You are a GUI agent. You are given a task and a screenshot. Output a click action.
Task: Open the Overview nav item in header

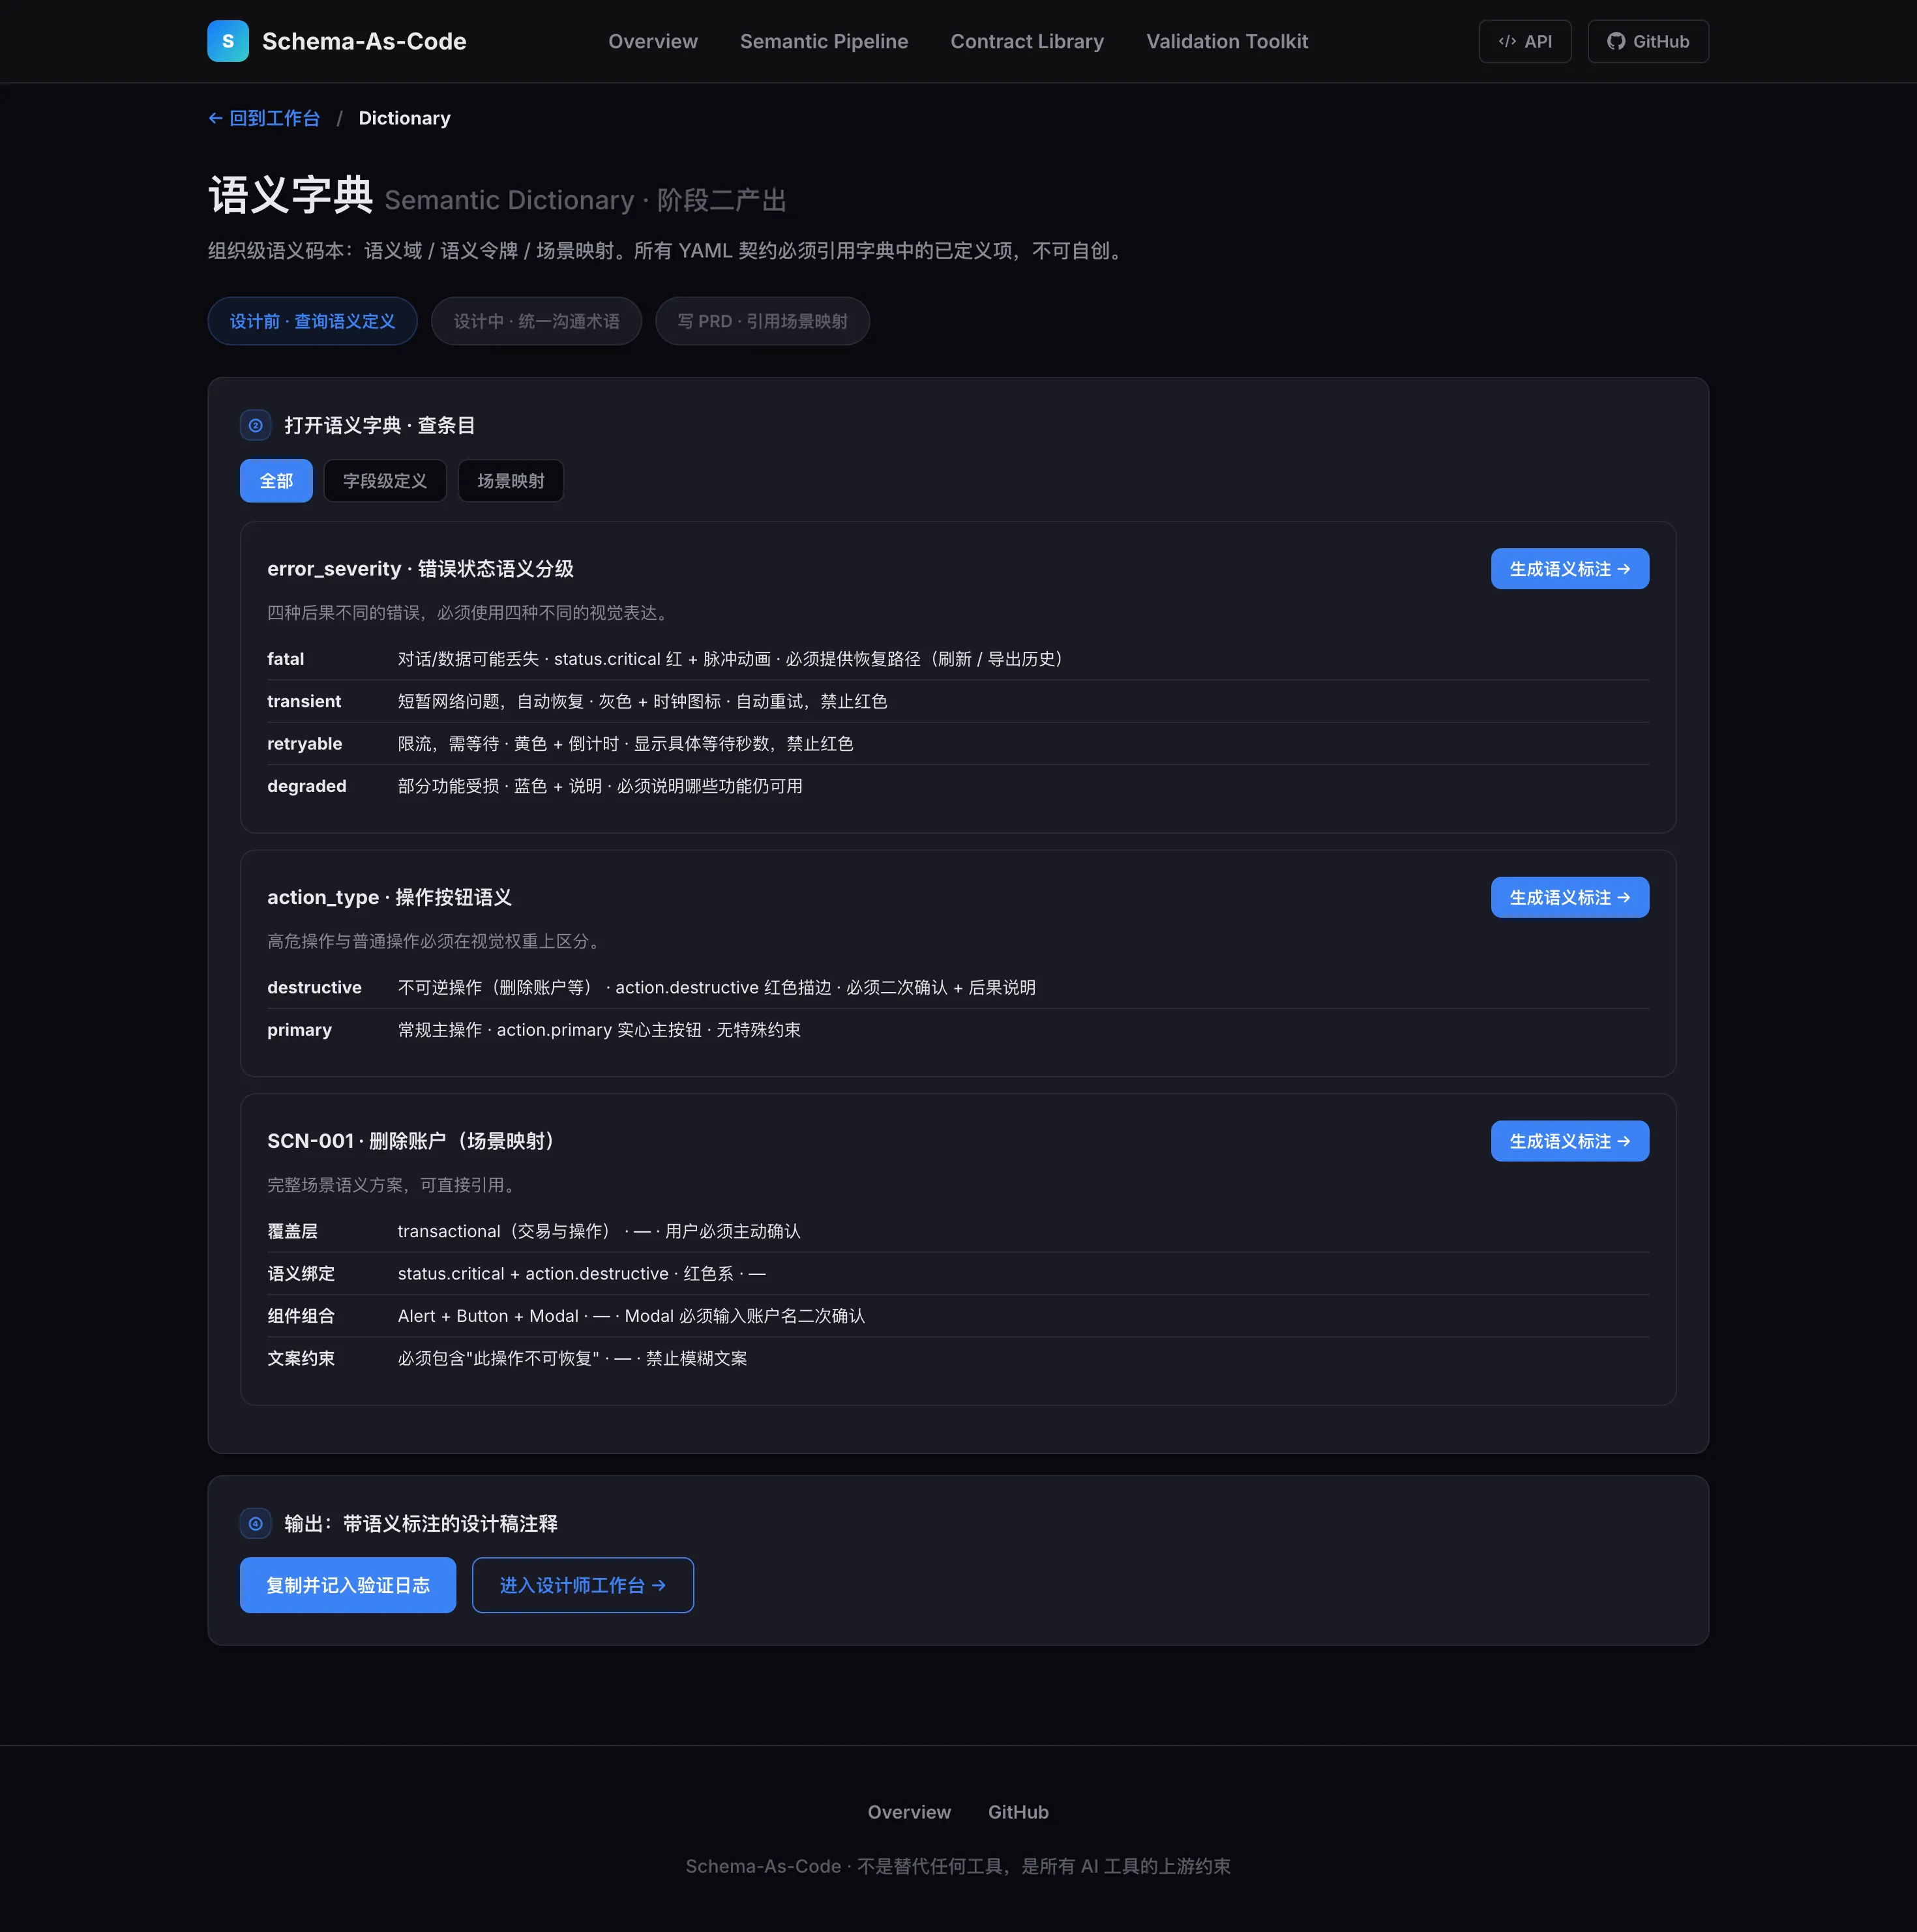click(x=653, y=41)
